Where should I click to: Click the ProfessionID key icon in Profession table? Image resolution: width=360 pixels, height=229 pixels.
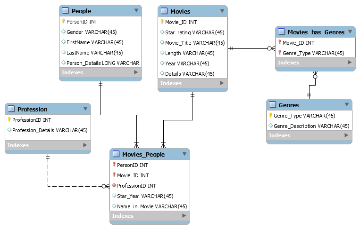pyautogui.click(x=9, y=119)
